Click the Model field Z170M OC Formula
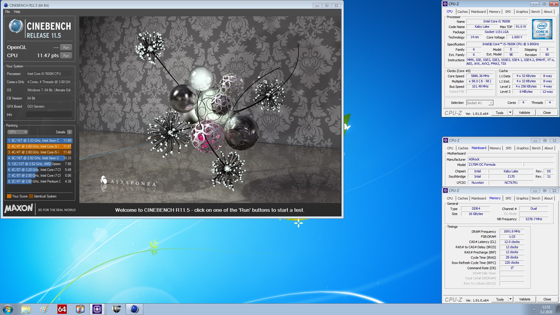 [x=496, y=164]
